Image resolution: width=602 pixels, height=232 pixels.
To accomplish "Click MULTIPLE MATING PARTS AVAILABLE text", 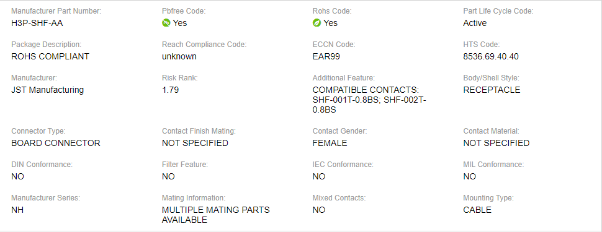I will pos(216,215).
